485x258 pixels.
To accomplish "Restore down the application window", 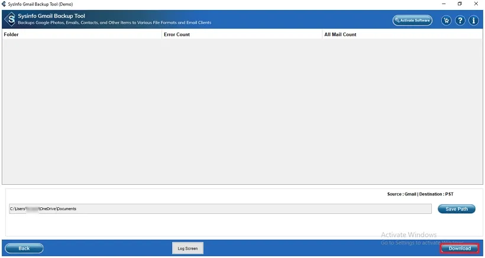I will (x=460, y=4).
